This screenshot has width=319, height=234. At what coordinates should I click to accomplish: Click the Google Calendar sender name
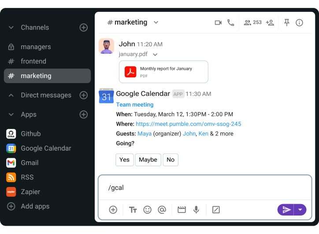143,94
